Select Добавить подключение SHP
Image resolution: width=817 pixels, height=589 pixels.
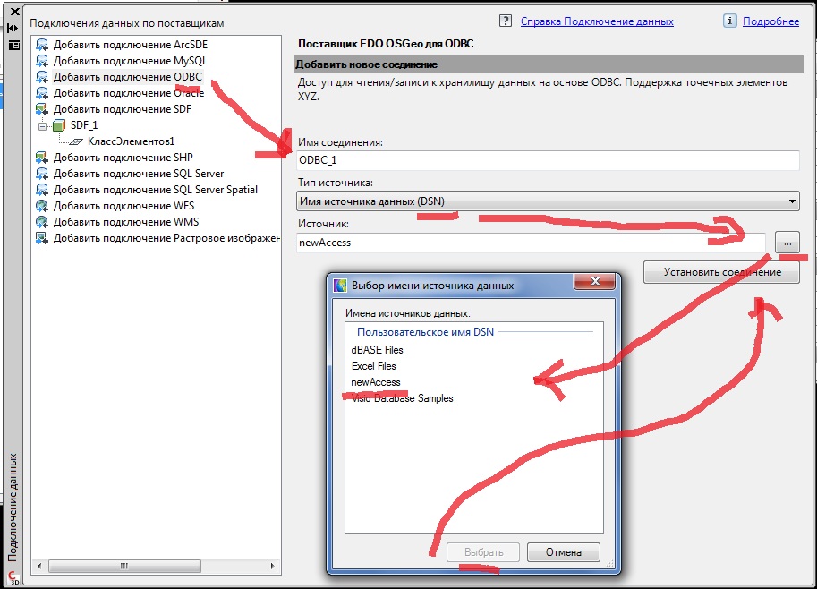tap(123, 158)
